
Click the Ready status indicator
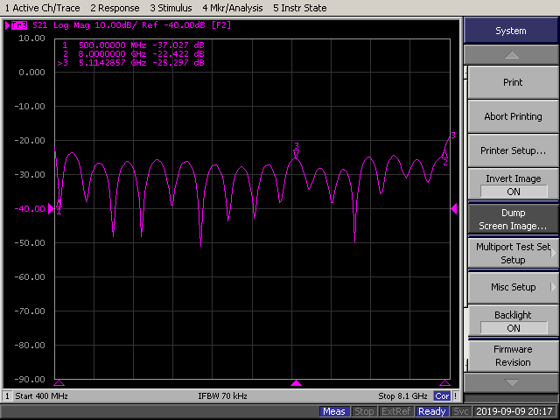pyautogui.click(x=431, y=411)
